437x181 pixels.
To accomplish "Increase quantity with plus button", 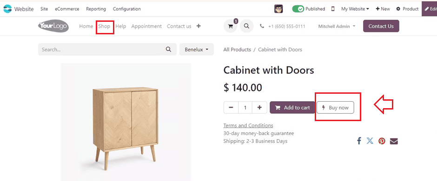I will (259, 108).
